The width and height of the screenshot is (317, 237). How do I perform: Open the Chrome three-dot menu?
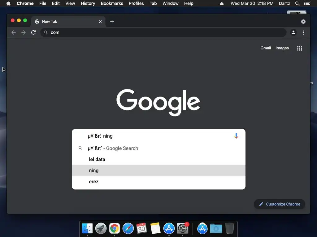303,32
